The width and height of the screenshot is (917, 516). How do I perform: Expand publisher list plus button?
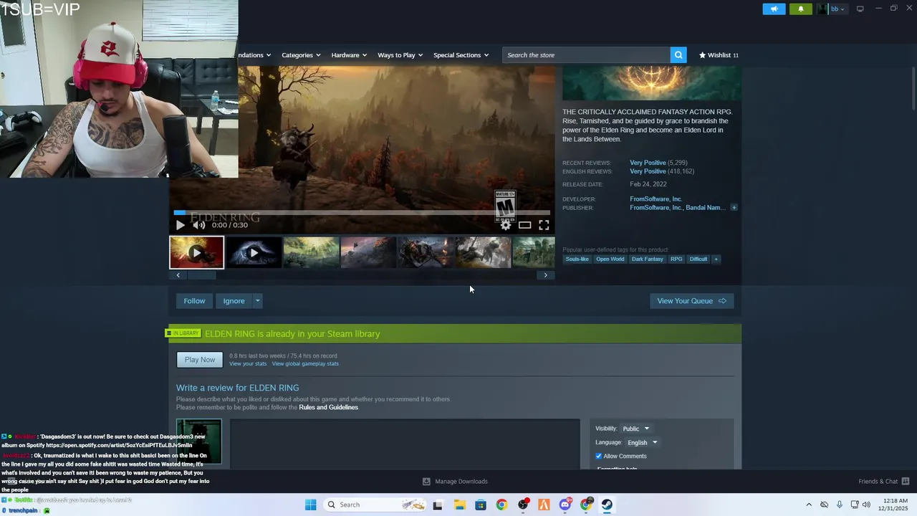point(734,208)
